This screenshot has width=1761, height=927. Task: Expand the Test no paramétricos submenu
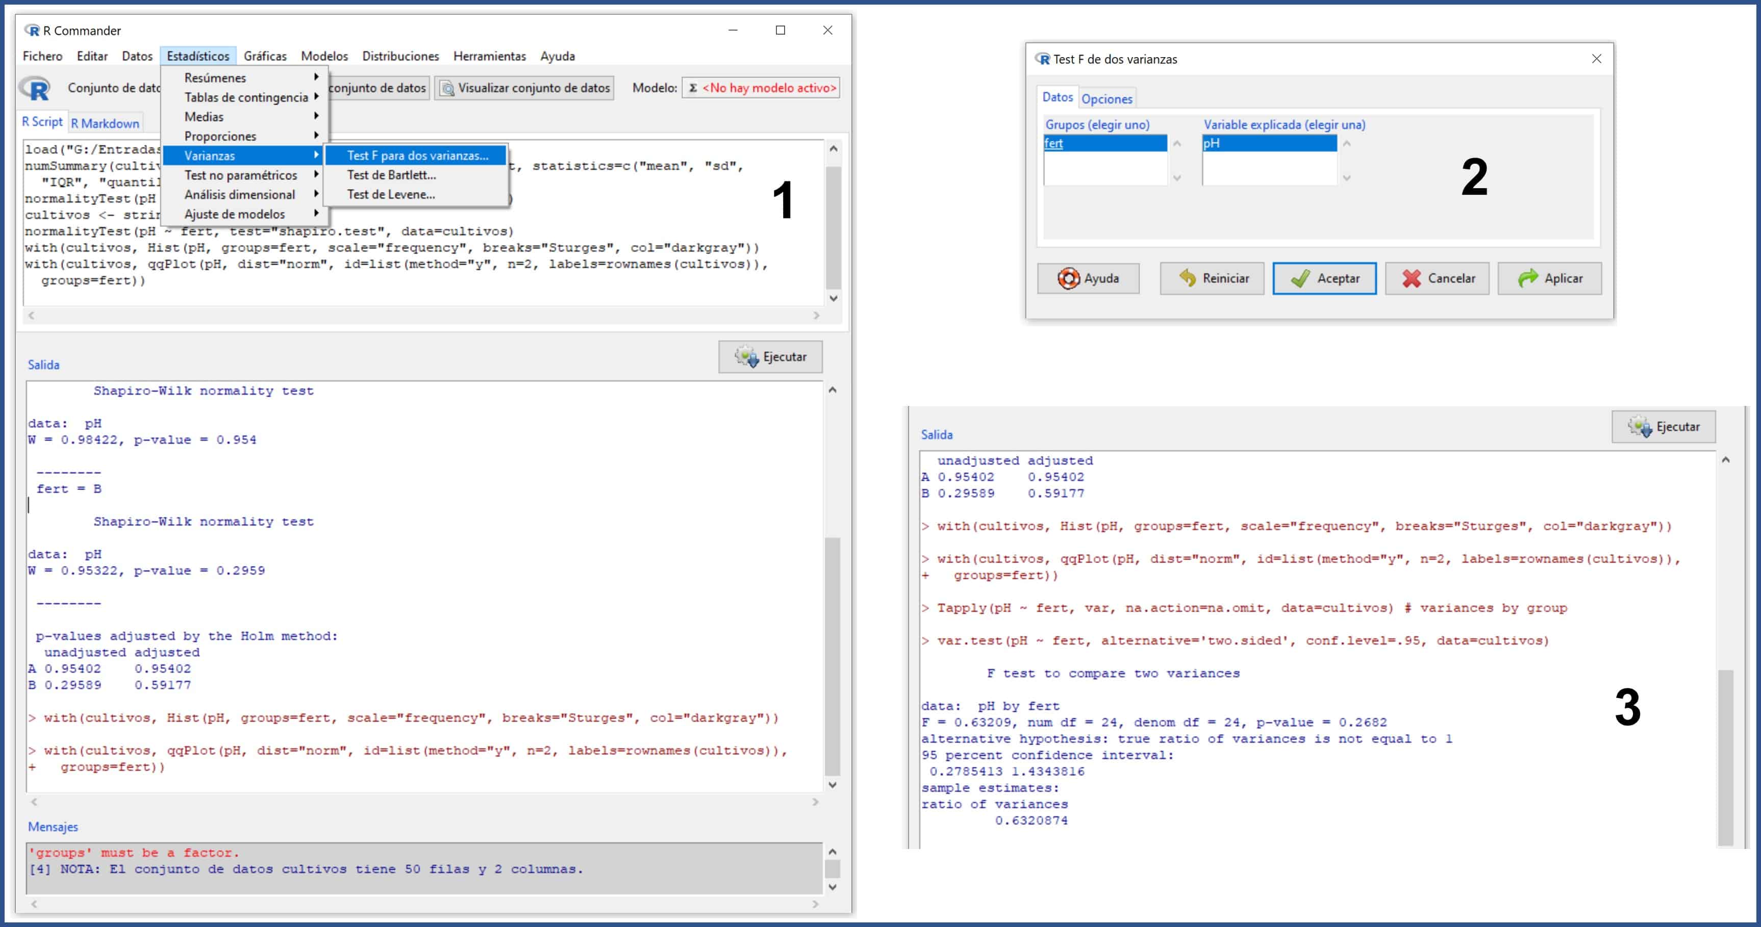point(241,175)
